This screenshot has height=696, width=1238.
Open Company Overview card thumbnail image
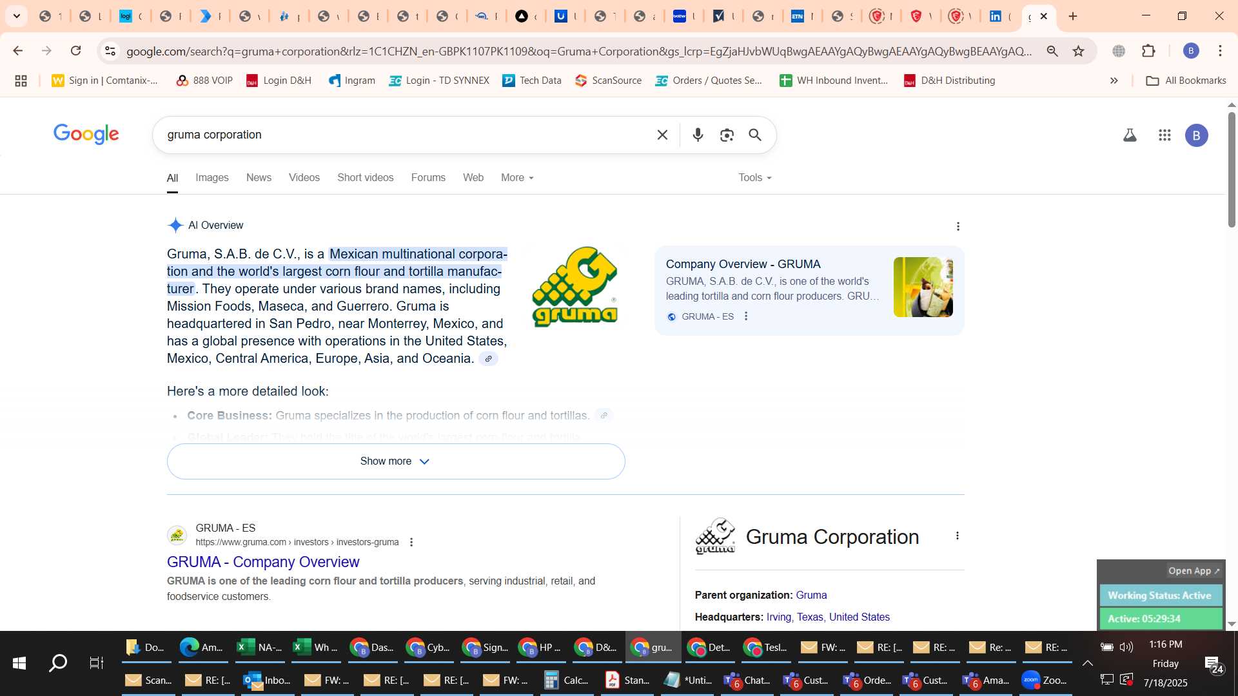pos(923,287)
